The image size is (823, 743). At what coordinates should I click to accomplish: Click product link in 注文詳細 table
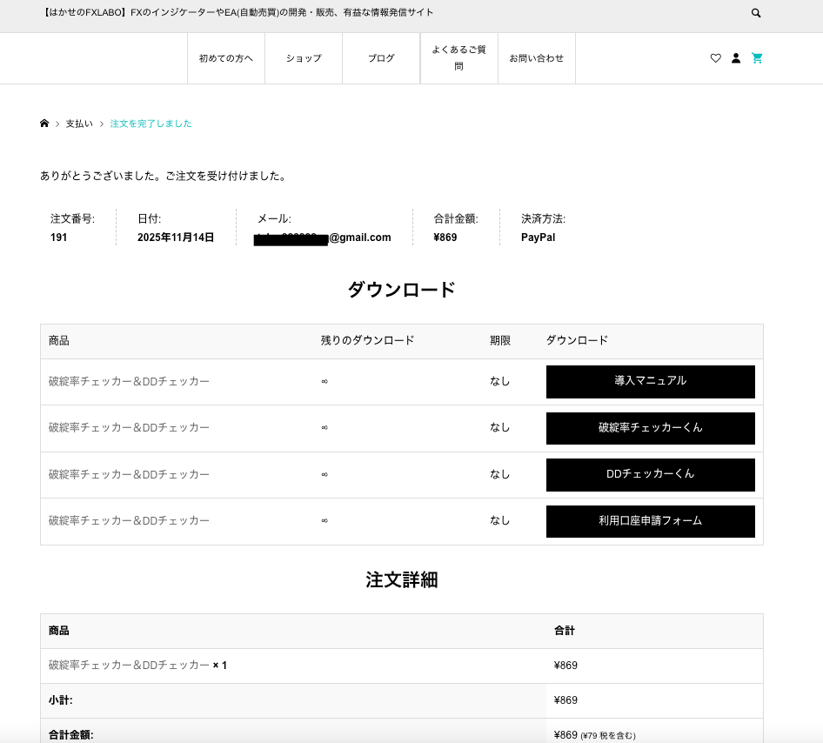129,666
